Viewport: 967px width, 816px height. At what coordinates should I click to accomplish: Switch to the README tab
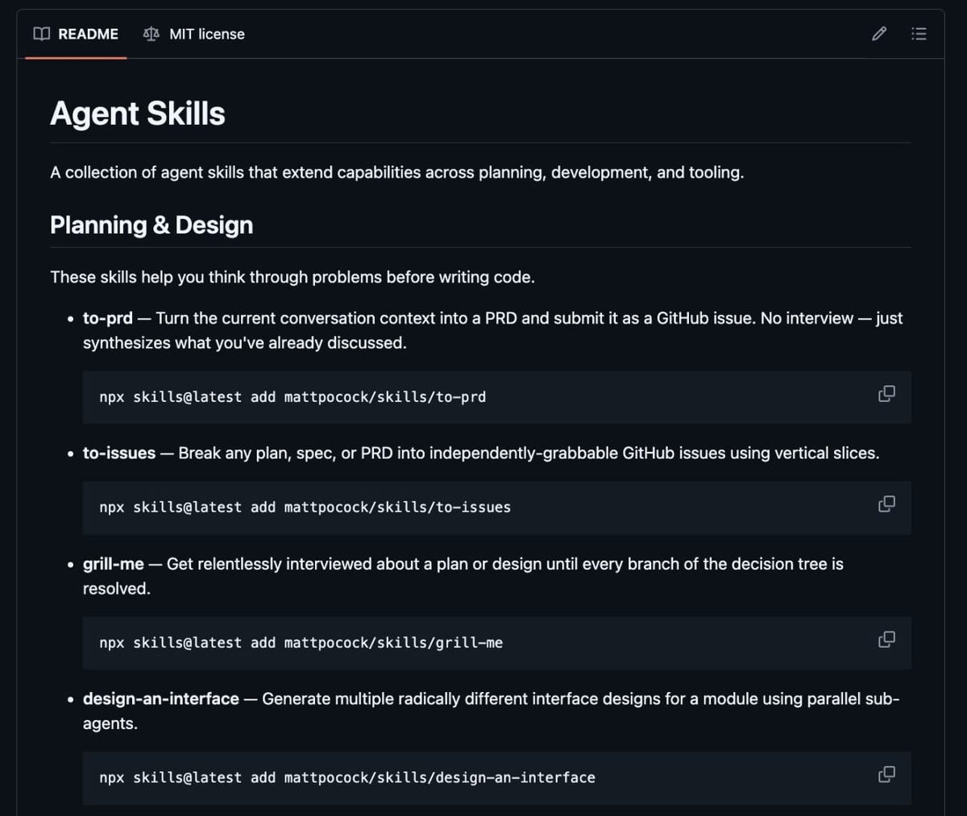(88, 34)
